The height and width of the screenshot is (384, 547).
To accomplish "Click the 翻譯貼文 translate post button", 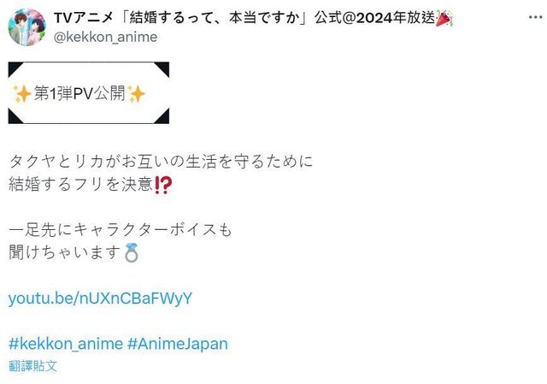I will (32, 366).
